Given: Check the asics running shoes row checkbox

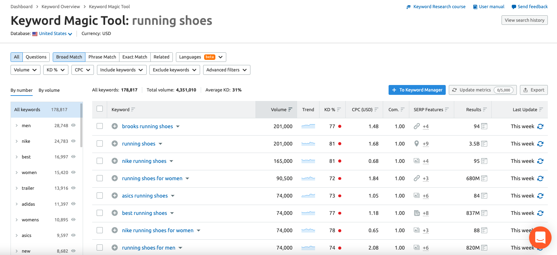Looking at the screenshot, I should [100, 195].
